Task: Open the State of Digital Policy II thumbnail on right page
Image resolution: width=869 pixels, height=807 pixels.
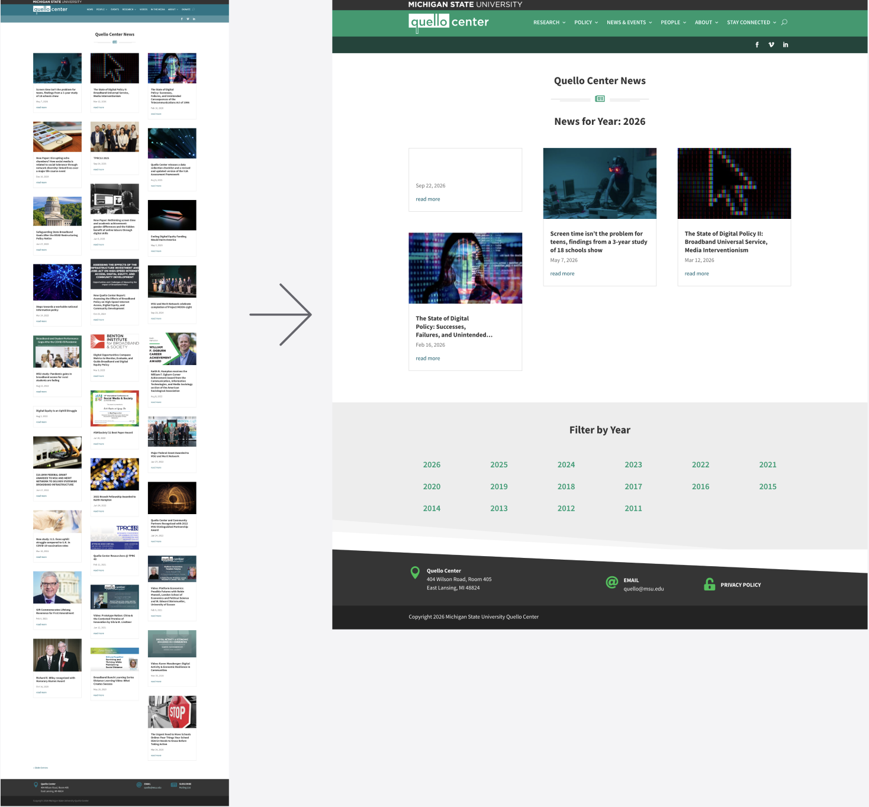Action: pos(734,183)
